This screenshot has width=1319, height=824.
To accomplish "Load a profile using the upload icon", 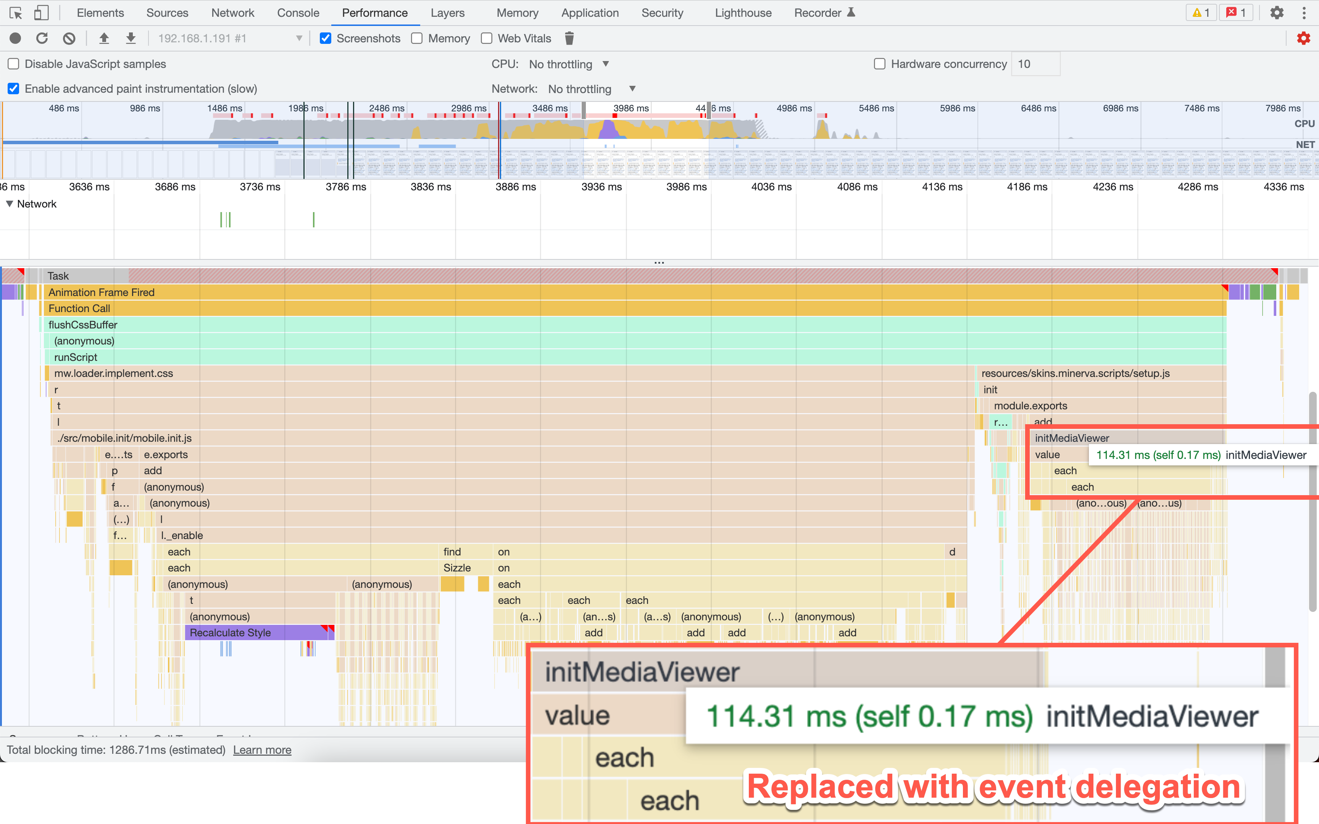I will [104, 38].
